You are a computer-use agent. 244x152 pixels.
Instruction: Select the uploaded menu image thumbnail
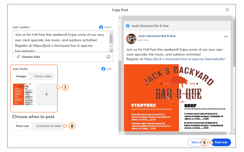coord(24,94)
